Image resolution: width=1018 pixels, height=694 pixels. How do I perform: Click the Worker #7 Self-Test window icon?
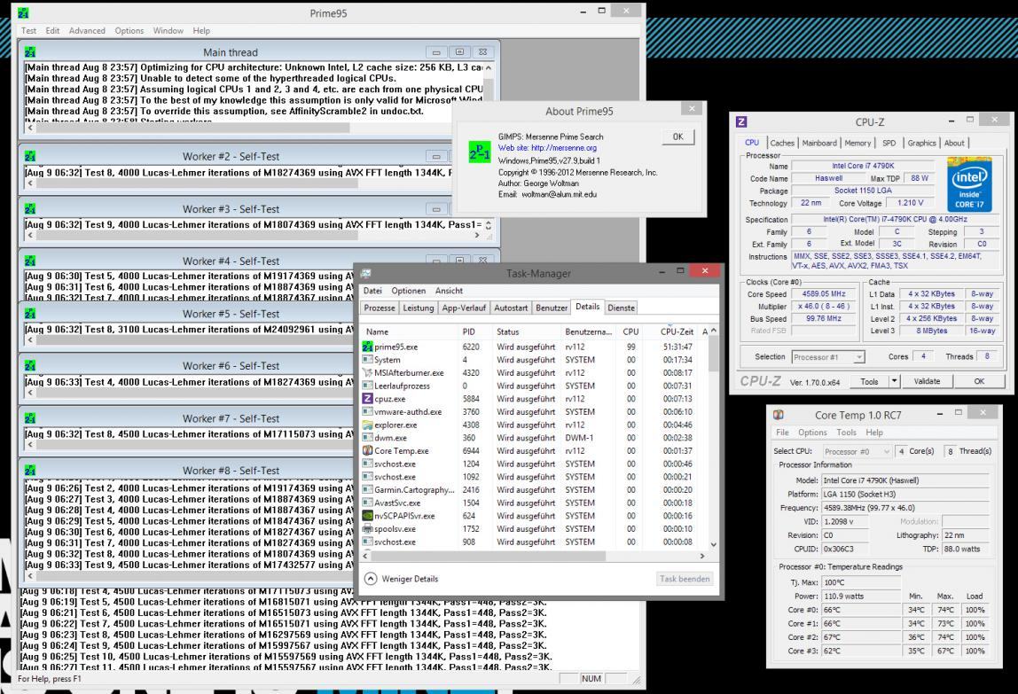tap(30, 418)
